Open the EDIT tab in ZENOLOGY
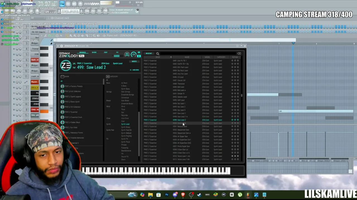This screenshot has width=357, height=200. (106, 52)
